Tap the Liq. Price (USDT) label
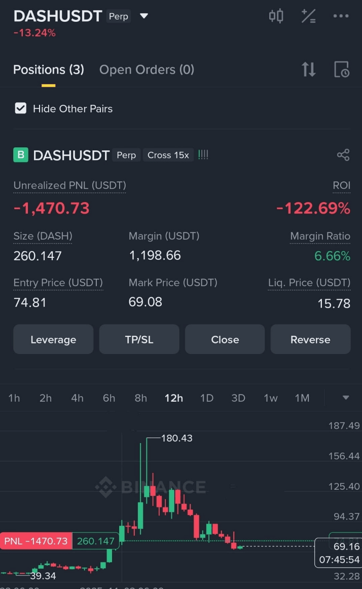Viewport: 362px width, 589px height. click(x=309, y=283)
